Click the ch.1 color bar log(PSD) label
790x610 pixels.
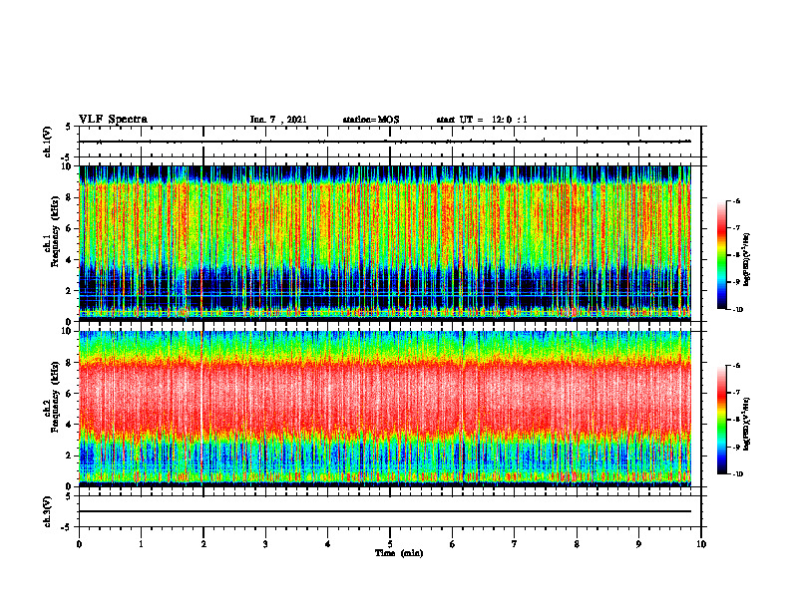tap(747, 260)
